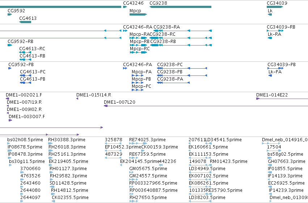Click transcript CG34039-RB
308x203 pixels.
[x=281, y=27]
